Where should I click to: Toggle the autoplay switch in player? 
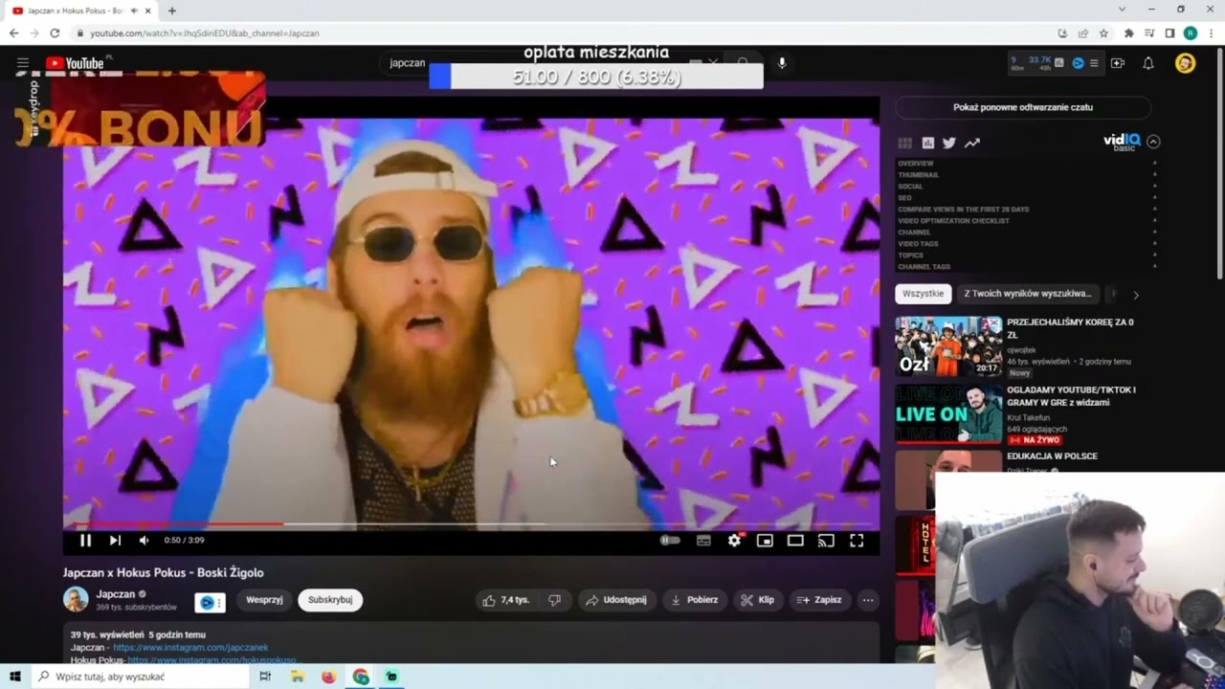pyautogui.click(x=670, y=541)
